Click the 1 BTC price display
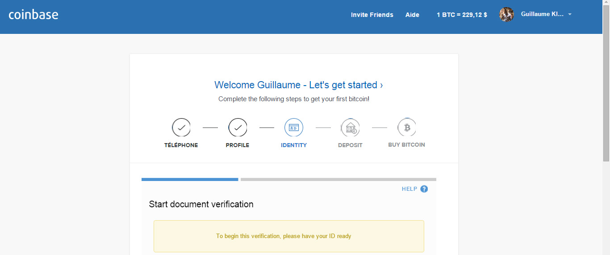Screen dimensions: 610x255 coord(462,15)
